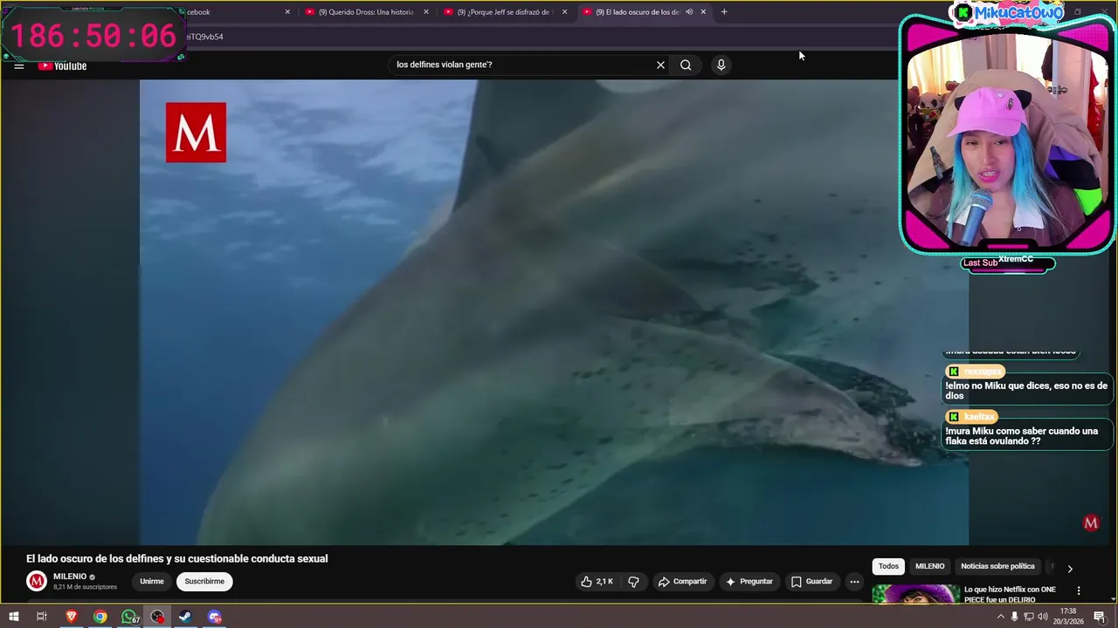This screenshot has height=628, width=1118.
Task: Clear the YouTube search box text
Action: (x=660, y=65)
